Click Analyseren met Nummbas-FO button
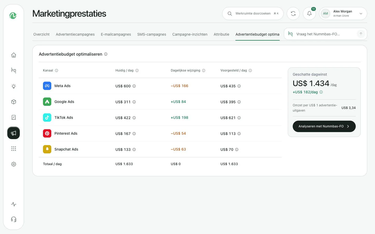375x234 pixels. (324, 126)
